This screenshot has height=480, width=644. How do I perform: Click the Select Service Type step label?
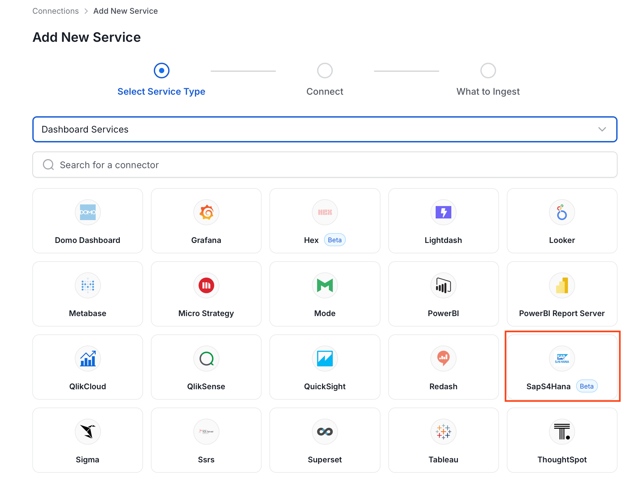pyautogui.click(x=161, y=91)
